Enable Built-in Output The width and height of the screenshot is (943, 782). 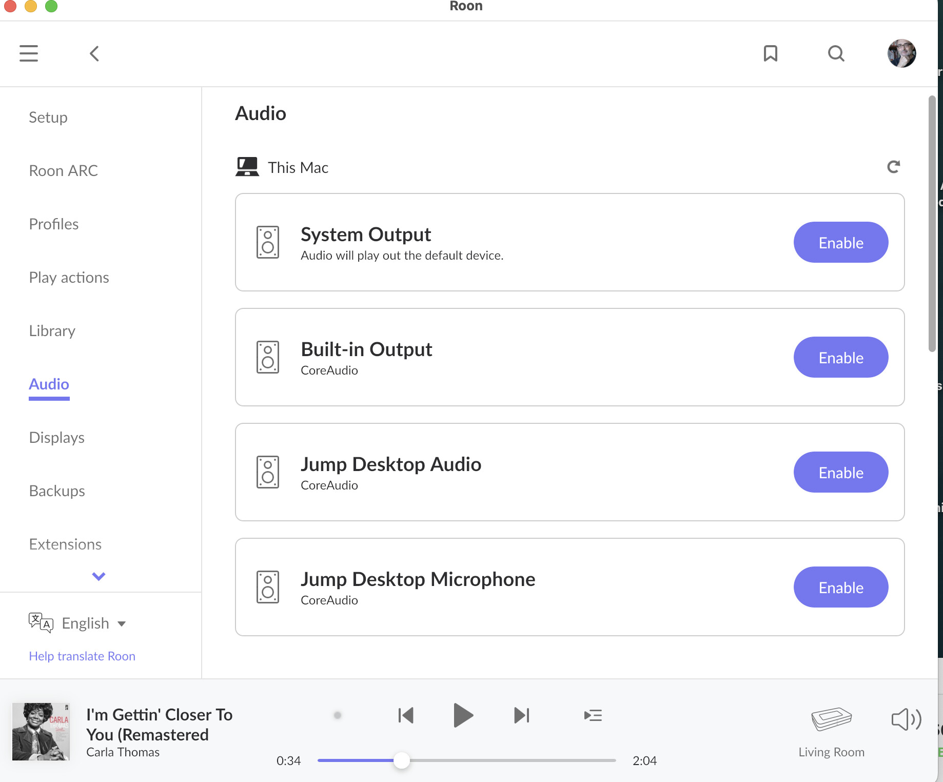coord(841,357)
